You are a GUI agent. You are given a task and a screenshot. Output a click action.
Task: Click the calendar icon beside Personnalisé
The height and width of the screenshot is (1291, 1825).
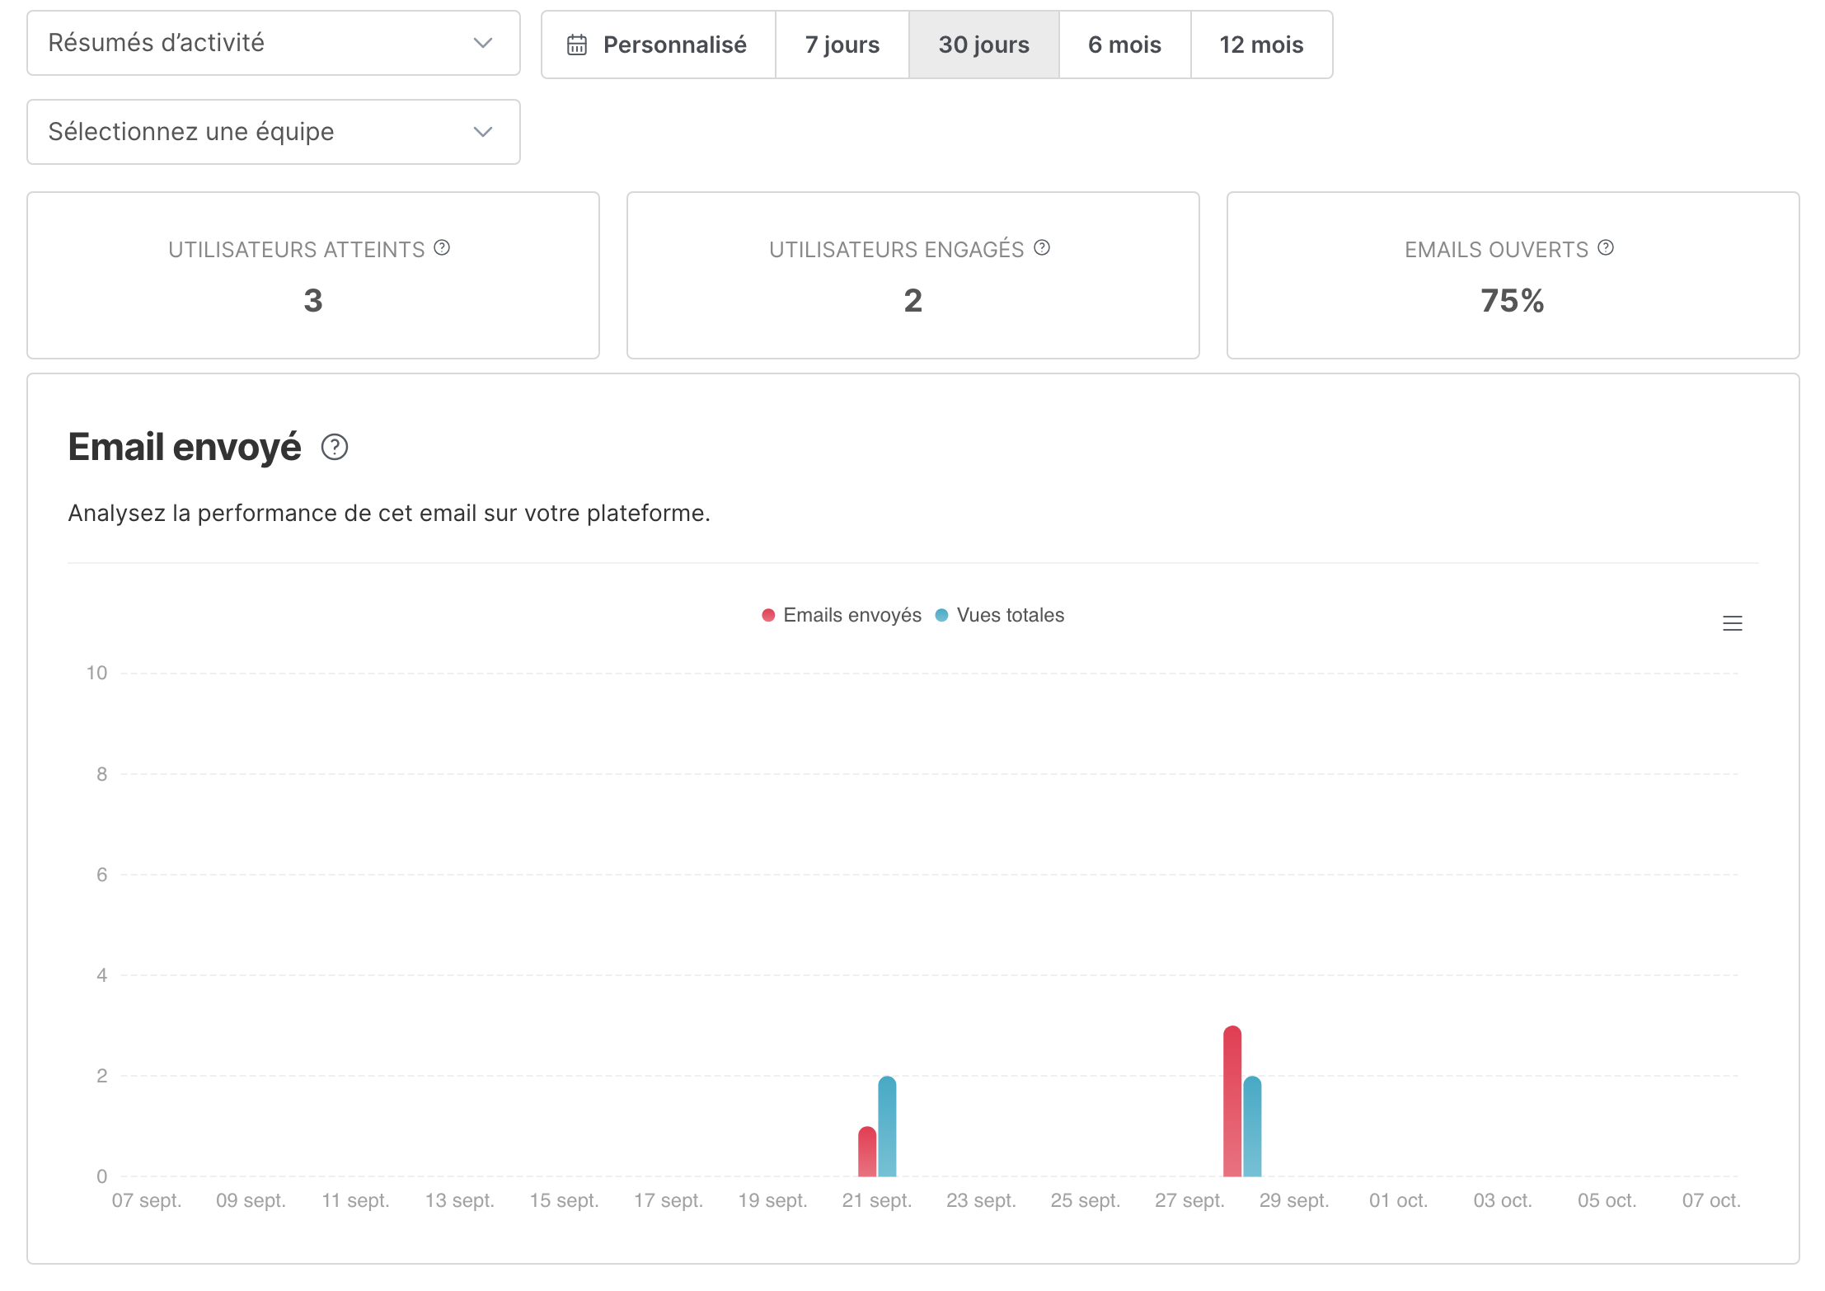[577, 45]
